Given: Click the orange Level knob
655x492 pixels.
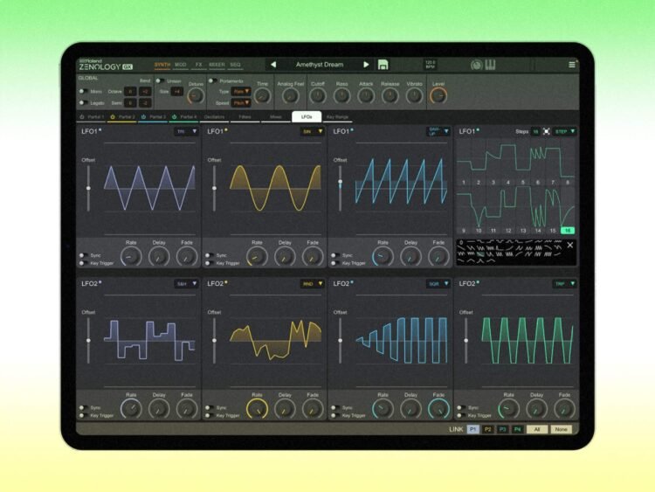Looking at the screenshot, I should (x=438, y=96).
